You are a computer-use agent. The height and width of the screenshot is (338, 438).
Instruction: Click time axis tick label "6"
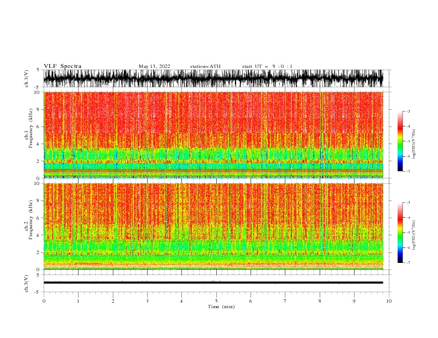coord(251,301)
